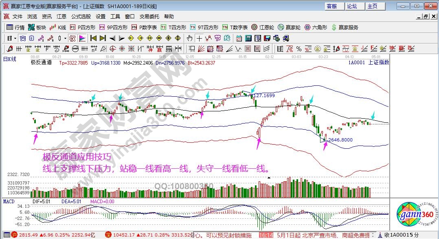The image size is (439, 239).
Task: Jump to first bar using skip-to-start arrow
Action: tap(93, 38)
